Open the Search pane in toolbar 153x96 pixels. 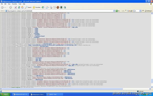[x=28, y=7]
